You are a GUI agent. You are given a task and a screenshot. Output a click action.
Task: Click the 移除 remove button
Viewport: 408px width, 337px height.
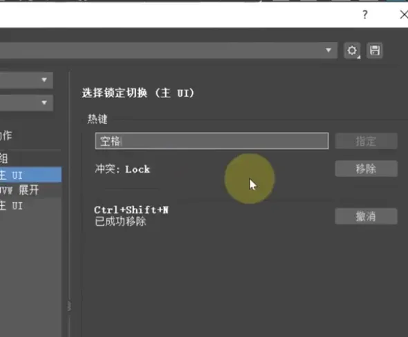pos(366,168)
